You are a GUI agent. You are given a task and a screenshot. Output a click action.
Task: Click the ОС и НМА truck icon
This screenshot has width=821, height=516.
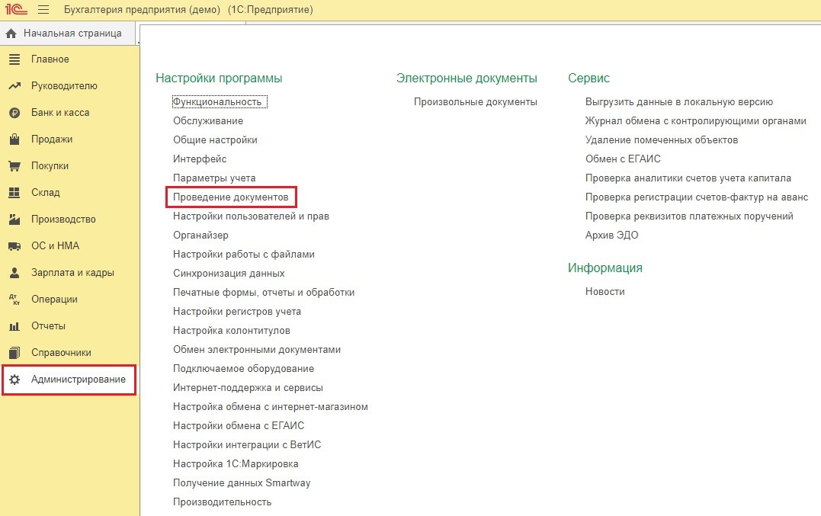(14, 246)
